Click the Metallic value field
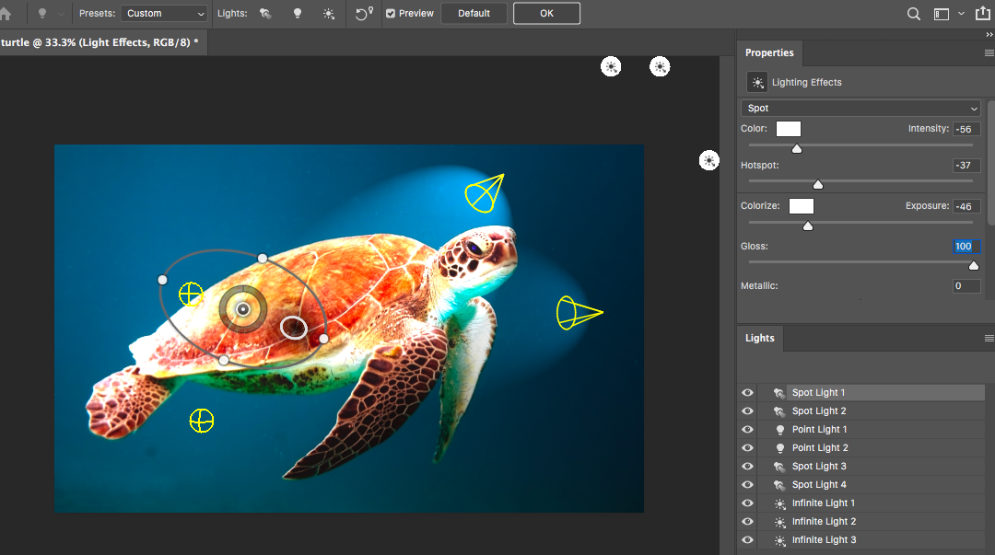The width and height of the screenshot is (995, 555). 966,286
